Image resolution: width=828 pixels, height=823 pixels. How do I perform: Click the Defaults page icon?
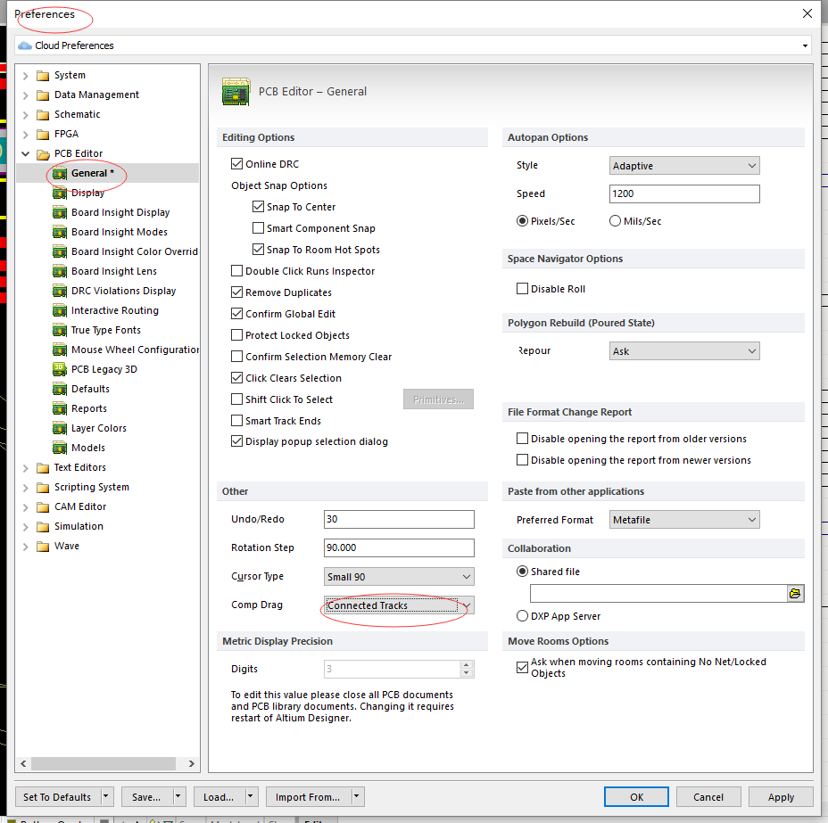60,389
